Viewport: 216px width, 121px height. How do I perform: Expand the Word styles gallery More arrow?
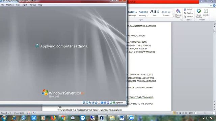coord(173,16)
